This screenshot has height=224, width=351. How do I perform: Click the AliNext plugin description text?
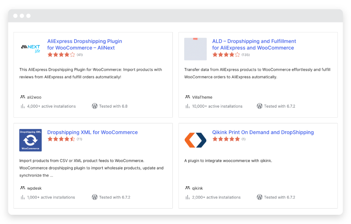[91, 73]
